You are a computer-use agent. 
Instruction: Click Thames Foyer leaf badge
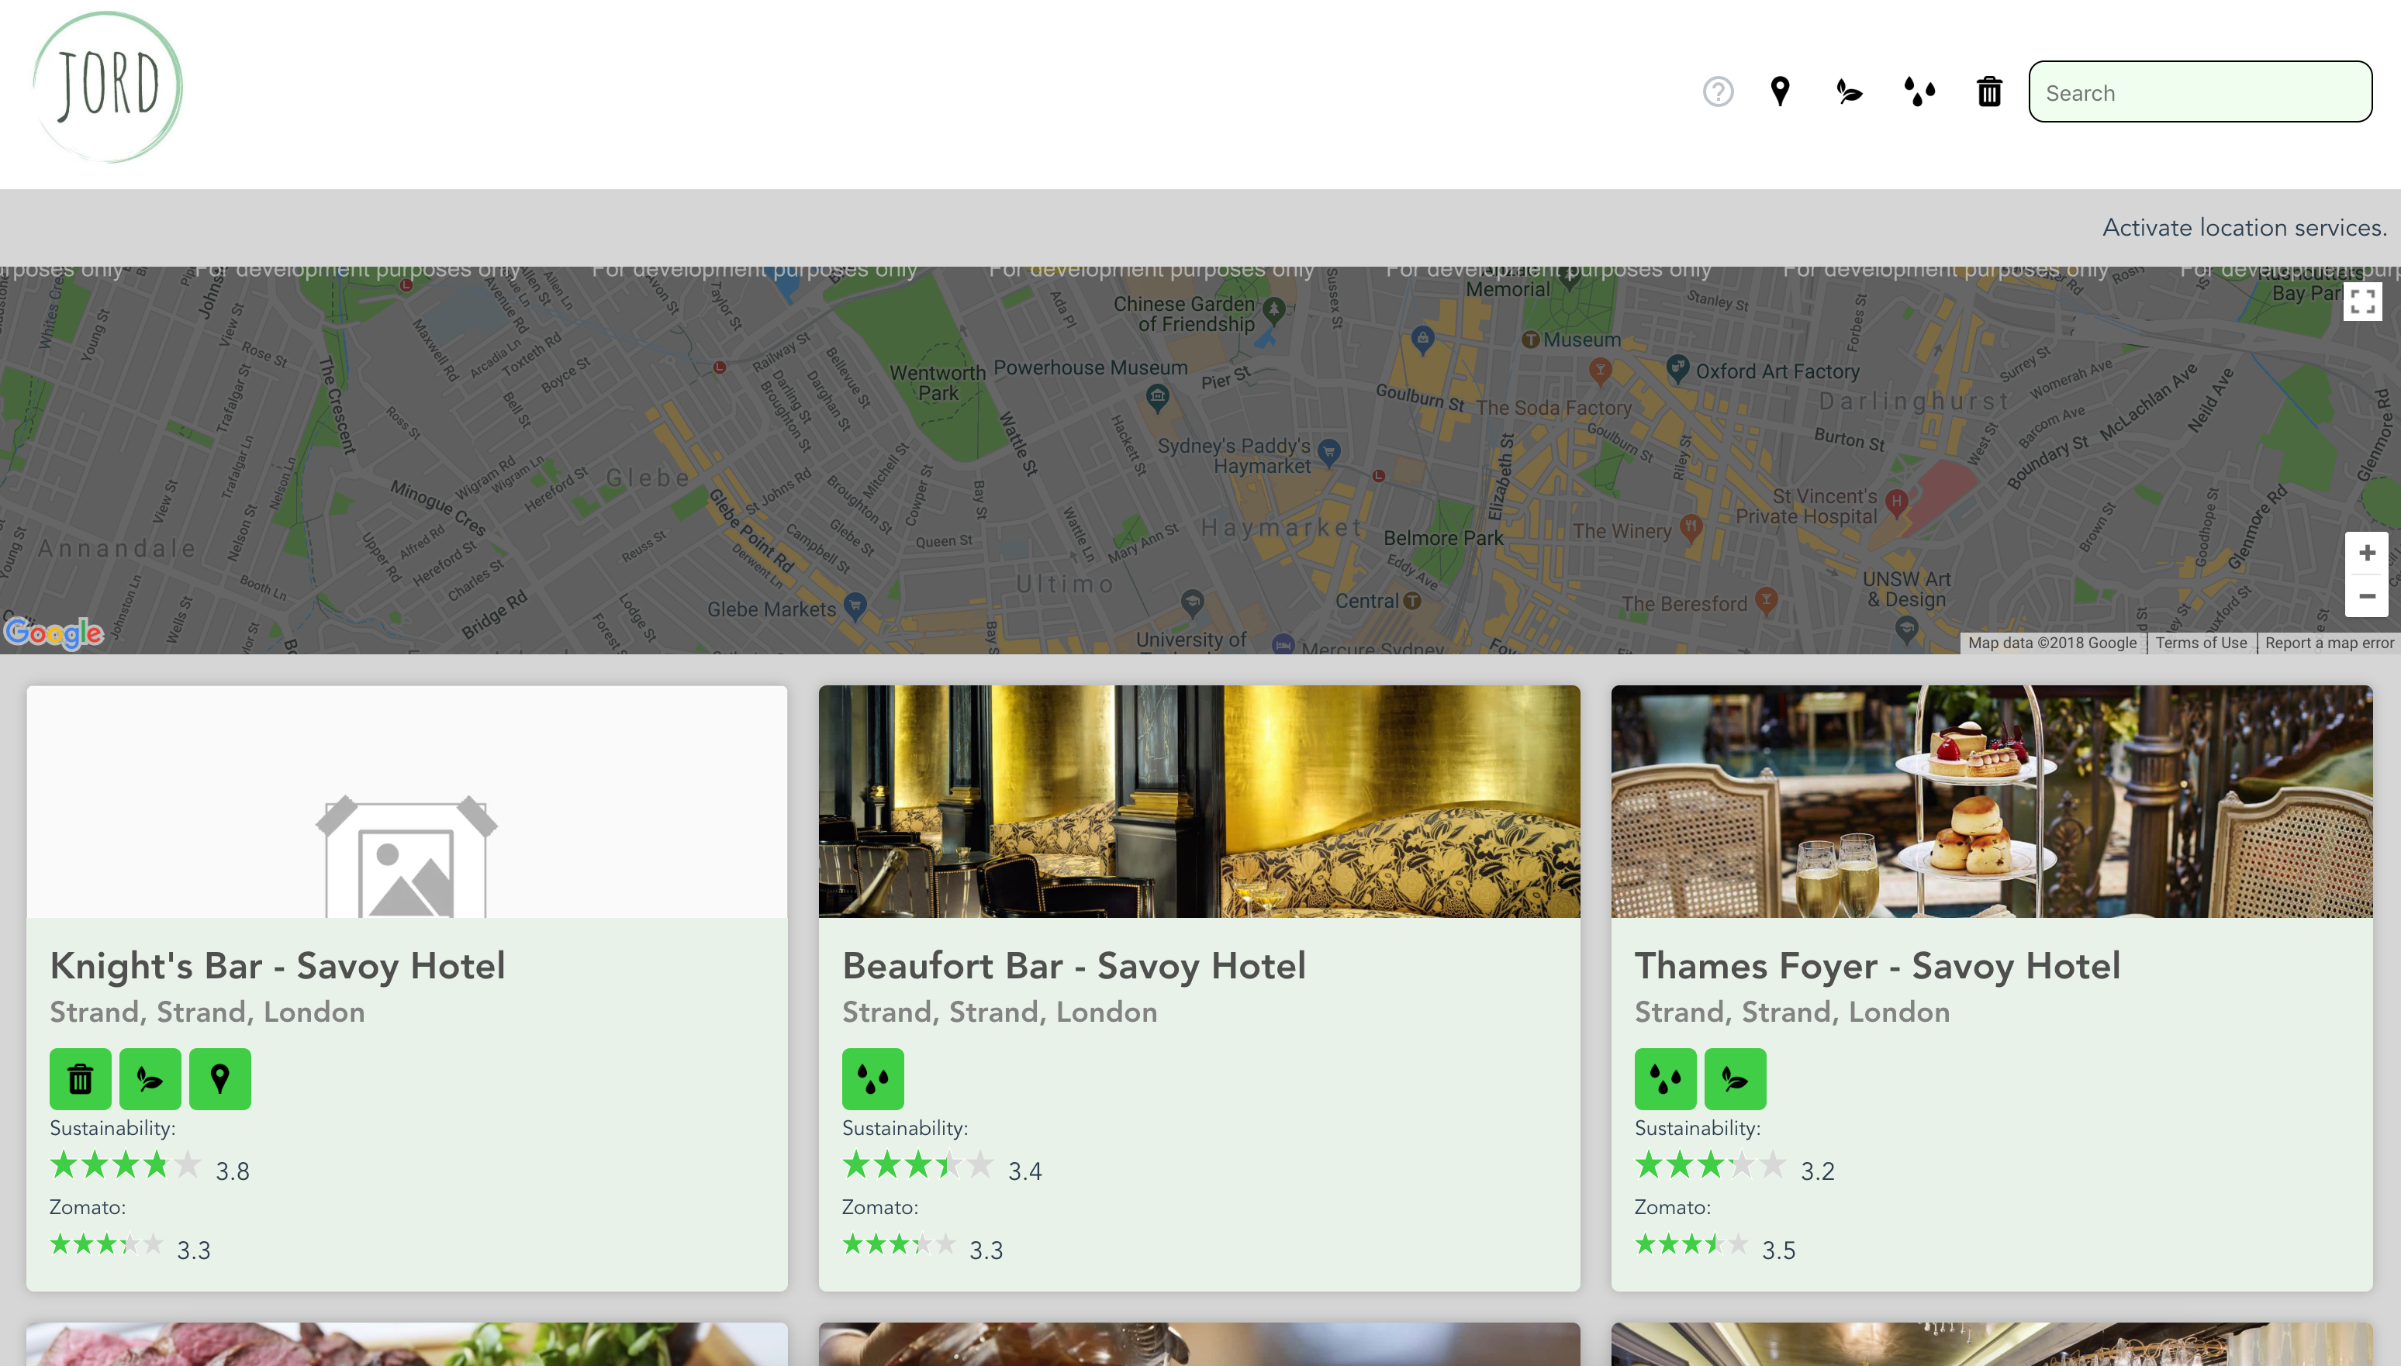pyautogui.click(x=1735, y=1079)
